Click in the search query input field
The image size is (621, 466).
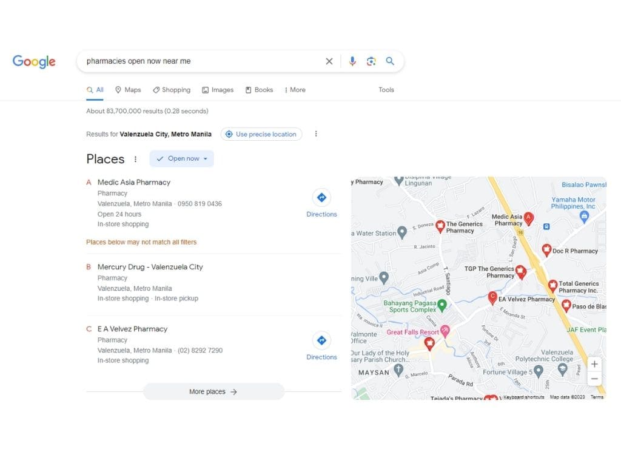(x=202, y=61)
